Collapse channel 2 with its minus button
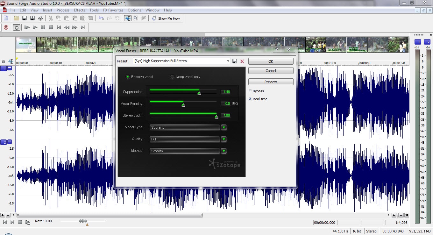 pos(10,142)
